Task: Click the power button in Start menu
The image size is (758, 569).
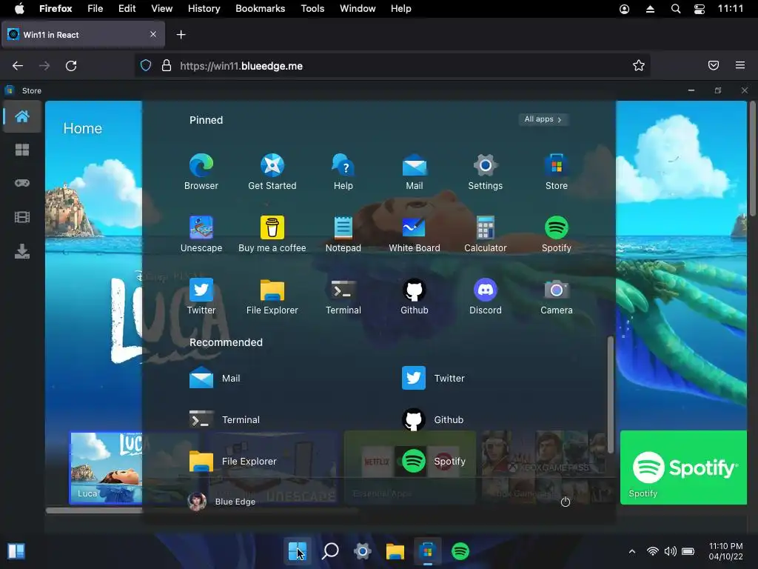Action: (x=565, y=502)
